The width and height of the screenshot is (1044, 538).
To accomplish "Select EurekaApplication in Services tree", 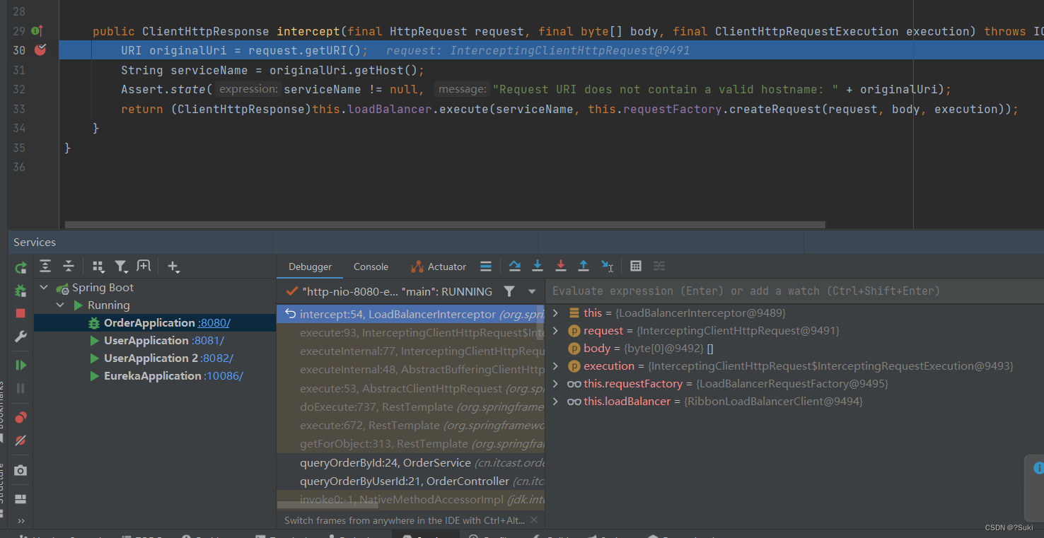I will tap(152, 376).
